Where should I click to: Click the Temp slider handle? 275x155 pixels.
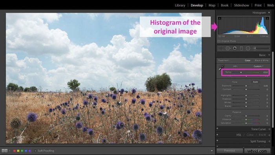click(241, 72)
